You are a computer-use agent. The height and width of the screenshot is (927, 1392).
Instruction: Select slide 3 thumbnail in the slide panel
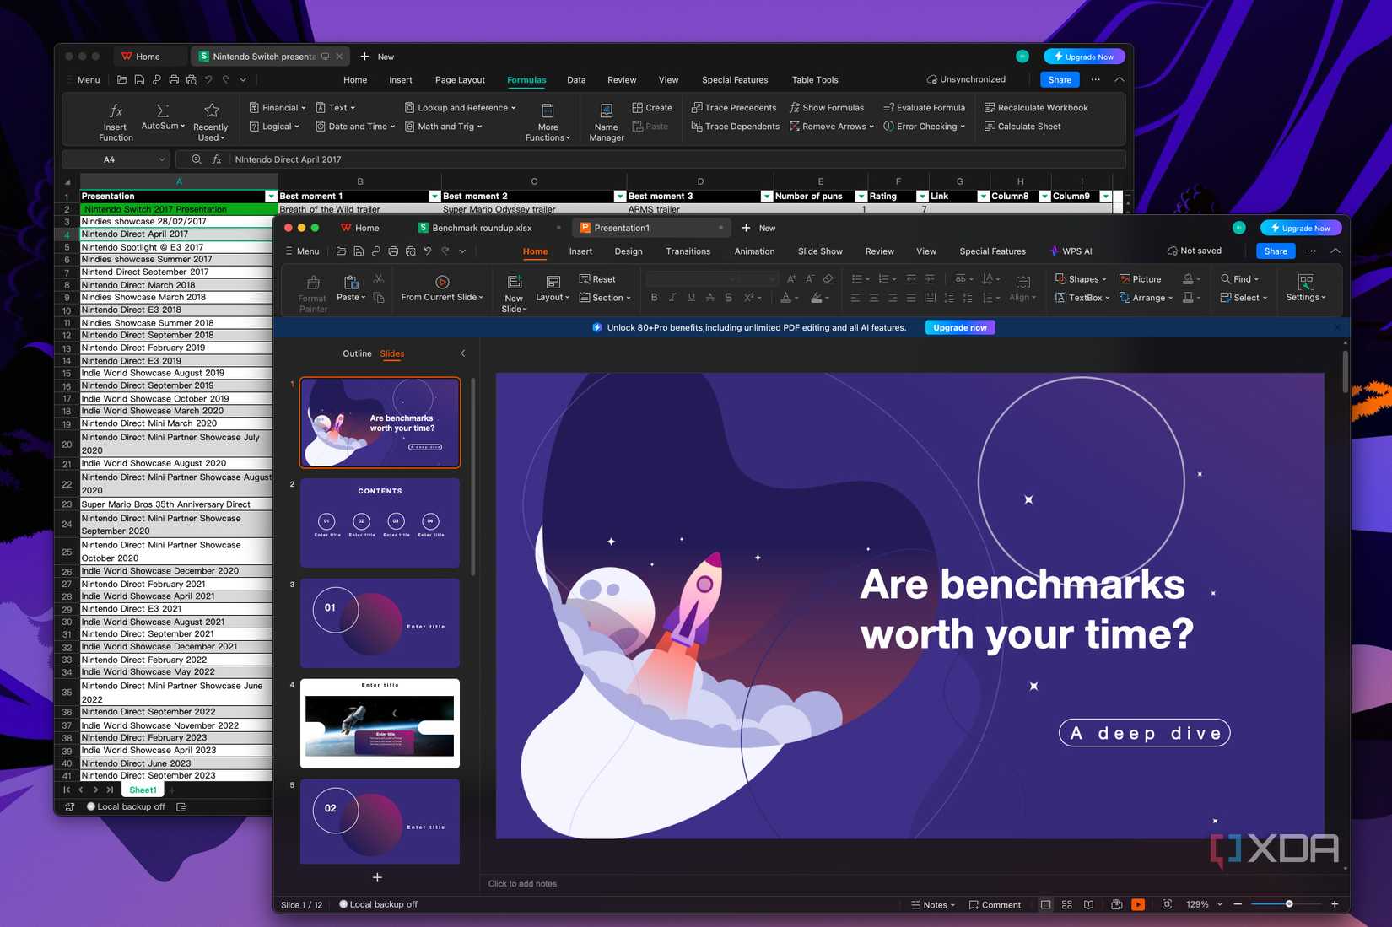pos(379,622)
